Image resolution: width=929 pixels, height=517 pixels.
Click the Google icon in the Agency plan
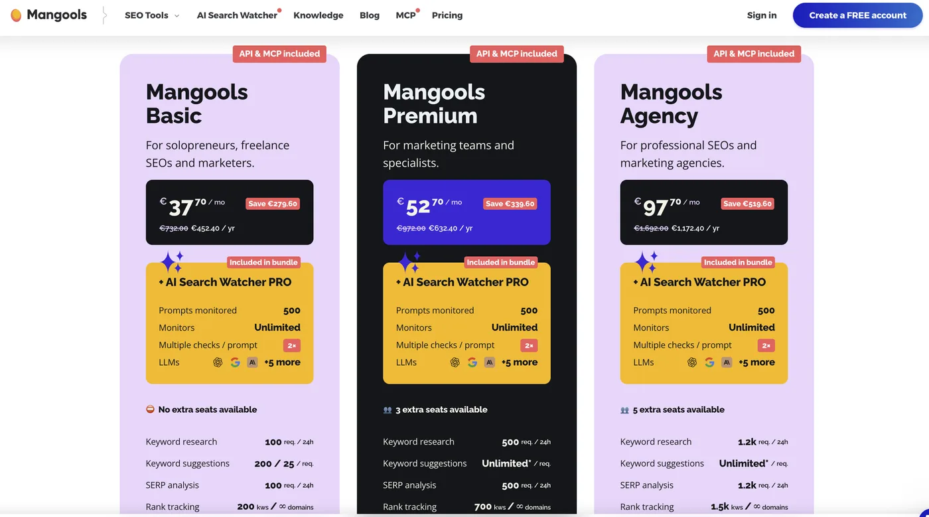(709, 362)
